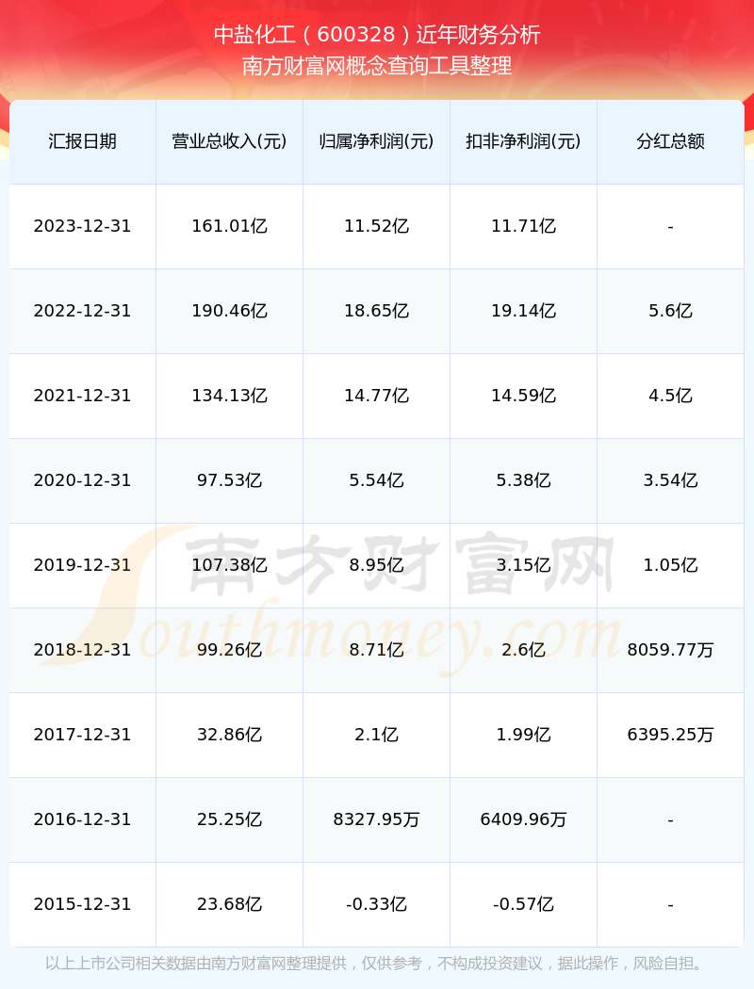This screenshot has width=754, height=989.
Task: Select net profit value 11.52亿
Action: 376,226
